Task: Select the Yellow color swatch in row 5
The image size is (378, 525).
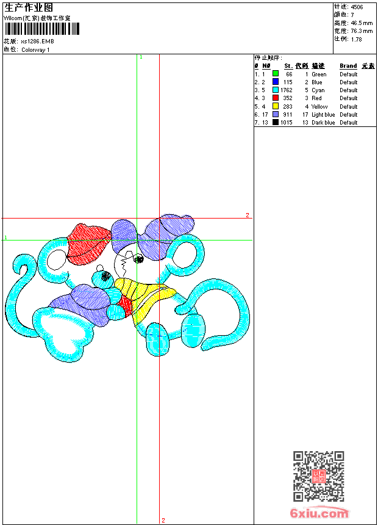Action: (x=276, y=106)
